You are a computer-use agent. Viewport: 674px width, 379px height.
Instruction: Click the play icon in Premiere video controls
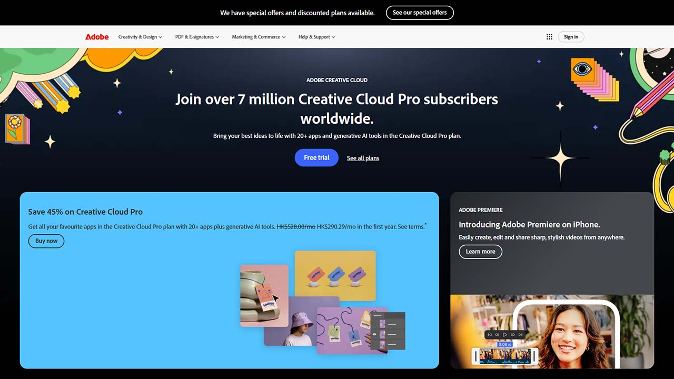pyautogui.click(x=505, y=335)
